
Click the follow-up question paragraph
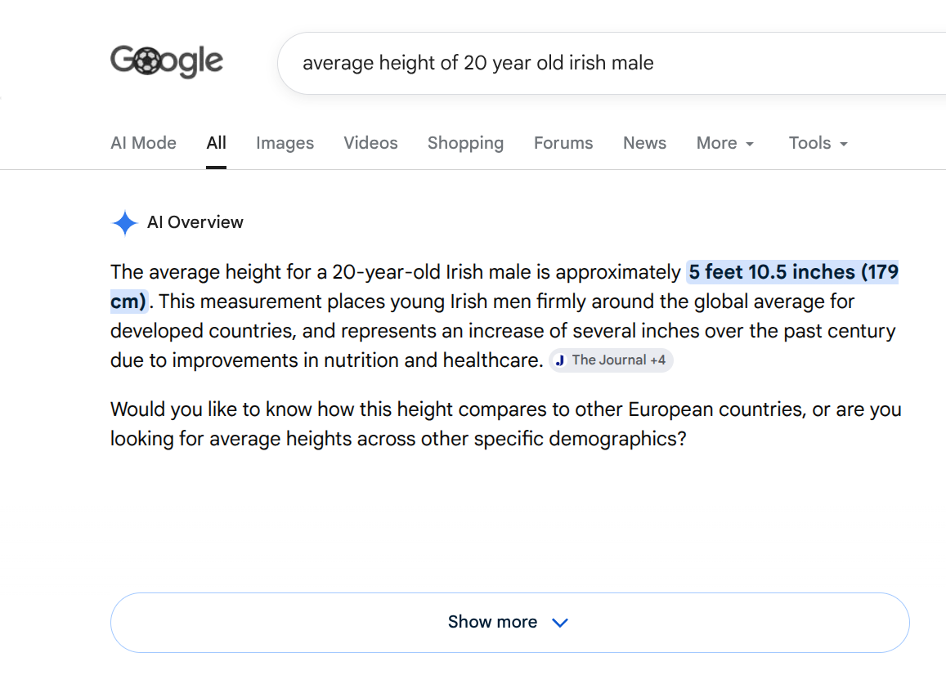[505, 424]
